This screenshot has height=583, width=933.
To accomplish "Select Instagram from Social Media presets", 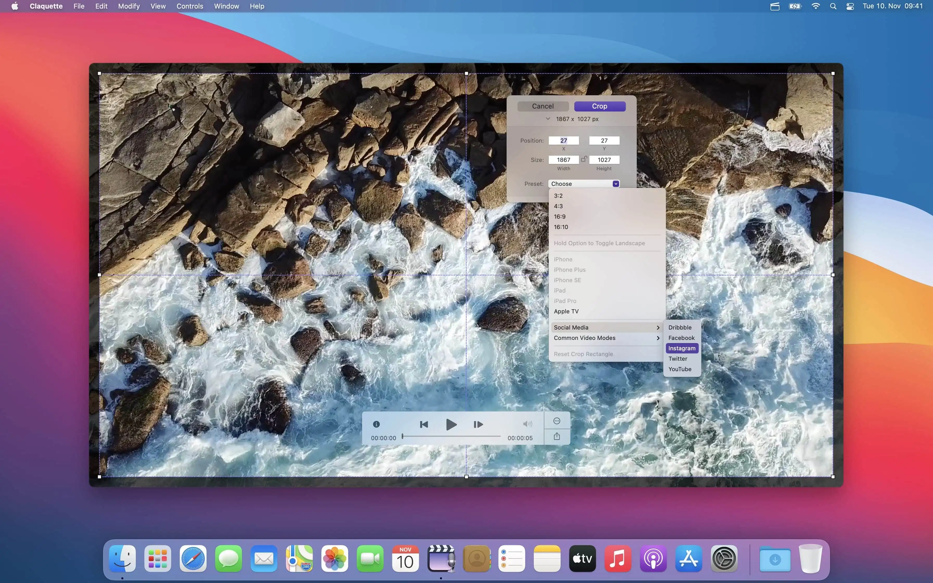I will click(682, 348).
